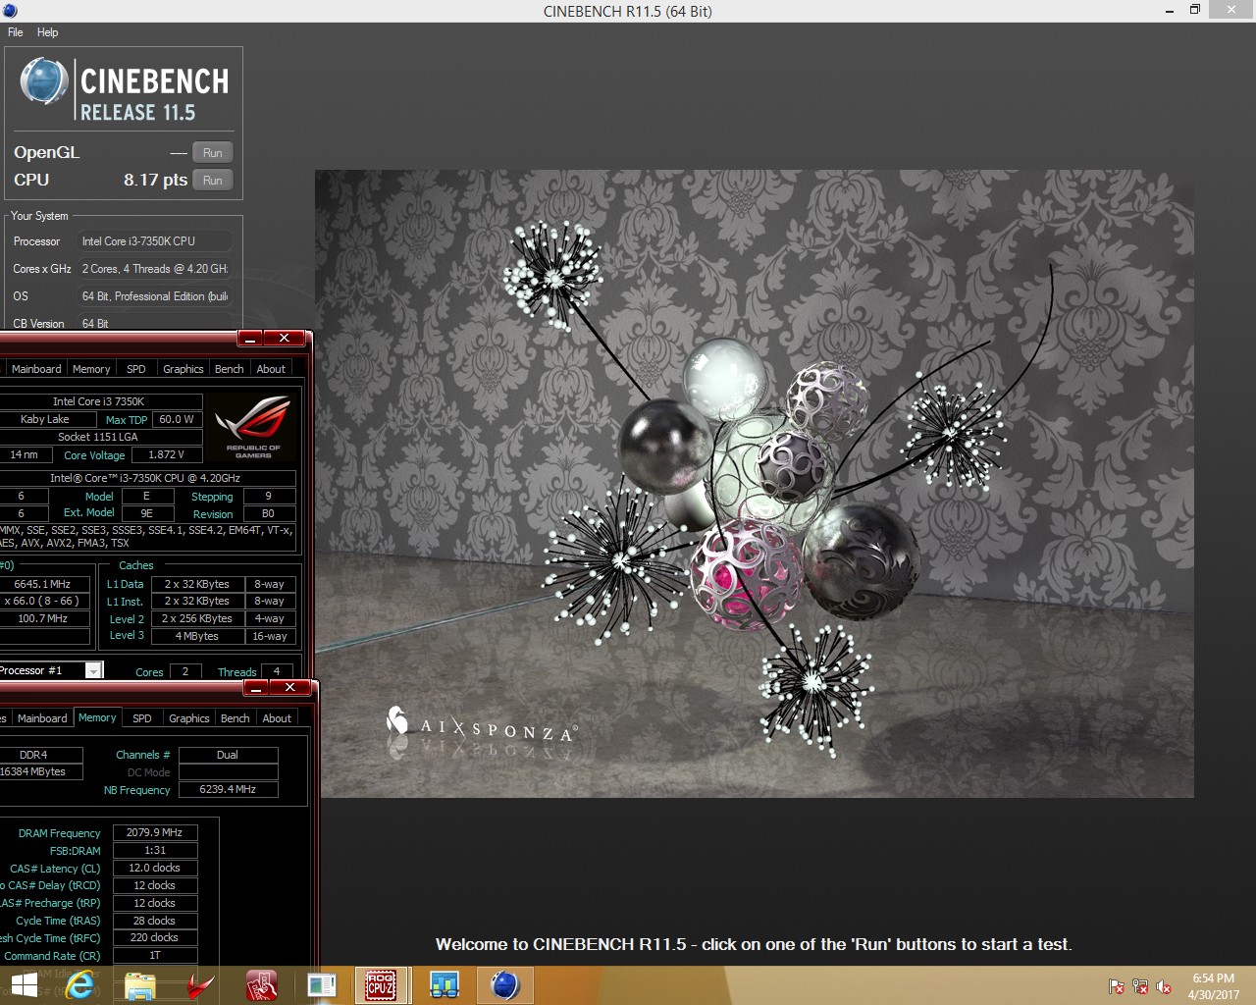This screenshot has width=1256, height=1005.
Task: Click the Max TDP value '60.0 W'
Action: tap(177, 419)
